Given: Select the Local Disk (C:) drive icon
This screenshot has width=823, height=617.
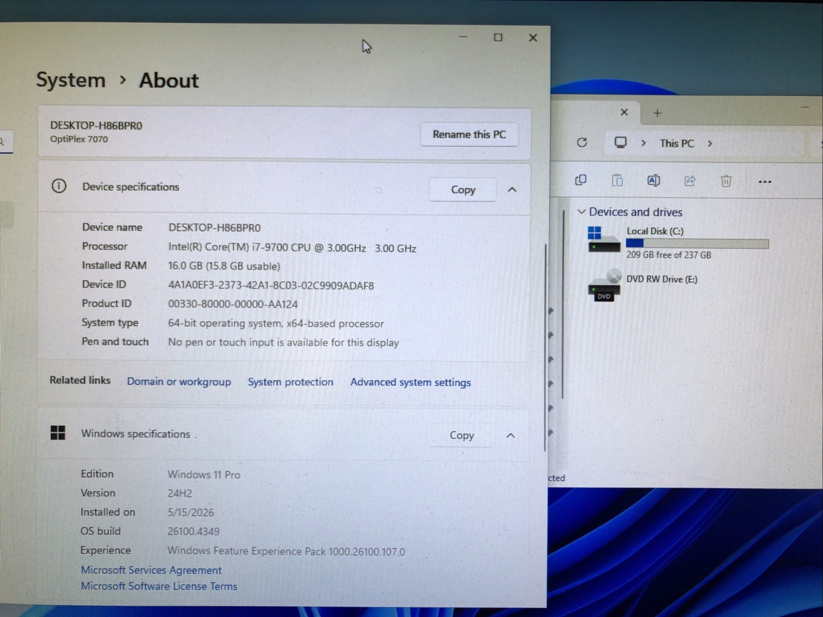Looking at the screenshot, I should tap(603, 240).
